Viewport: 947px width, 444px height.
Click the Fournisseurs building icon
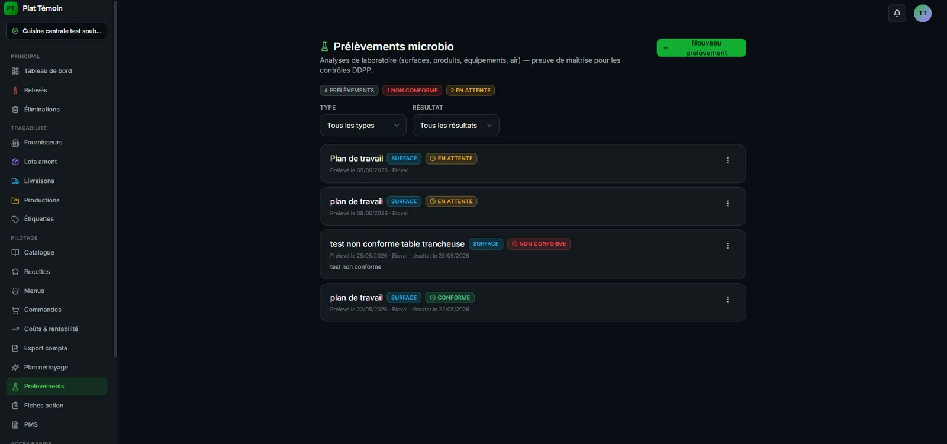[x=15, y=143]
